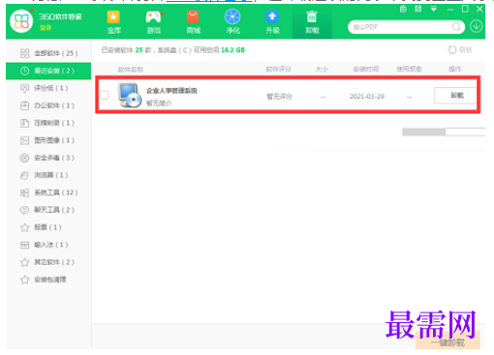Viewport: 494px width, 355px height.
Task: Open the 净化 cleanup section
Action: [x=232, y=22]
